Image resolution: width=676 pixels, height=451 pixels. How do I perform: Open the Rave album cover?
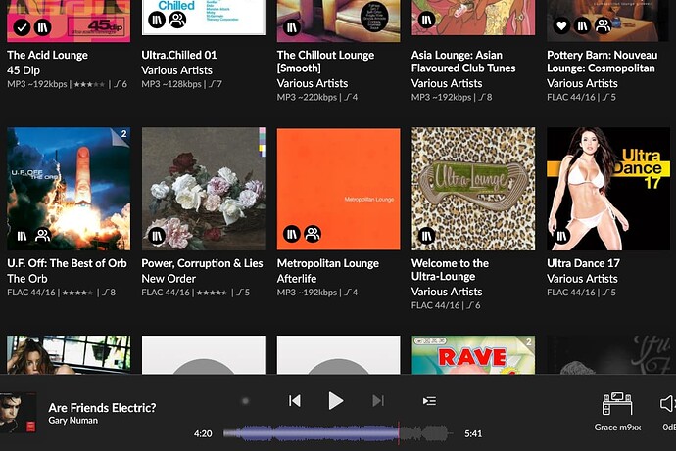pyautogui.click(x=473, y=354)
